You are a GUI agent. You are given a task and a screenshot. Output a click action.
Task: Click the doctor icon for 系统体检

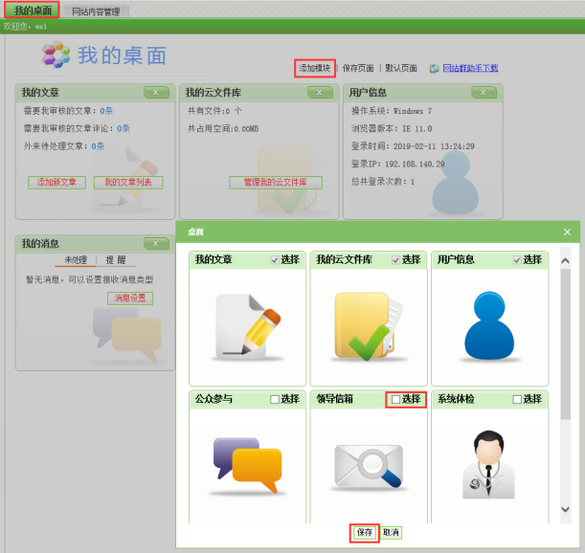490,462
